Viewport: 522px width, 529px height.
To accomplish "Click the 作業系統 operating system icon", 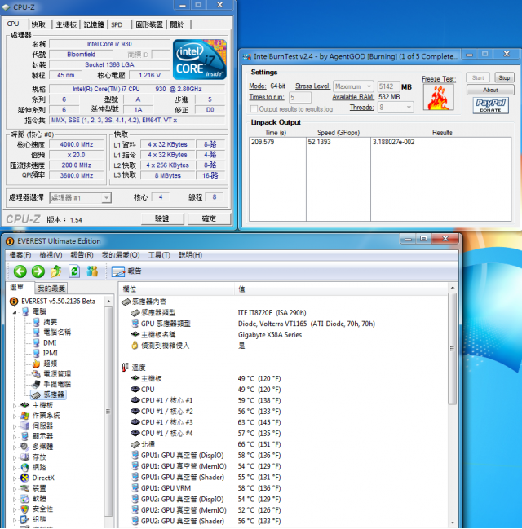I will [24, 416].
